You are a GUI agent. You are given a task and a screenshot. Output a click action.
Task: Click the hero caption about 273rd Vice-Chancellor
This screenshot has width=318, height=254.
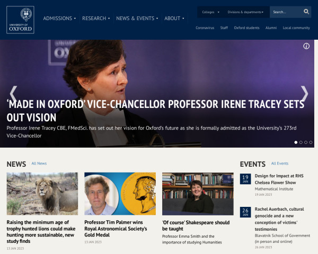[x=152, y=132]
